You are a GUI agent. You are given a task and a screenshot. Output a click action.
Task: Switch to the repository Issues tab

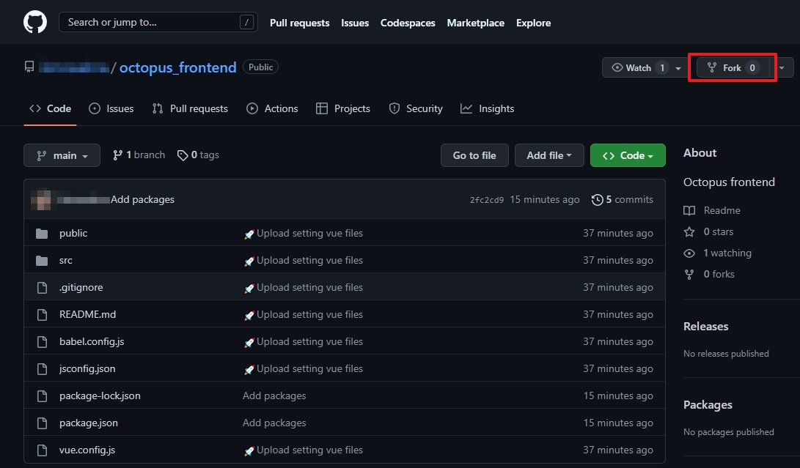coord(111,108)
